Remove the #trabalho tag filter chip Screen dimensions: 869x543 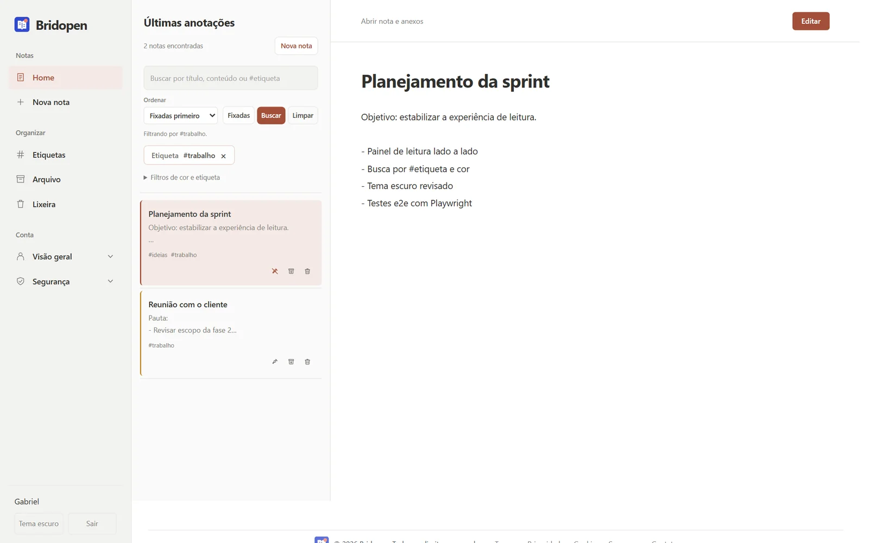tap(223, 156)
